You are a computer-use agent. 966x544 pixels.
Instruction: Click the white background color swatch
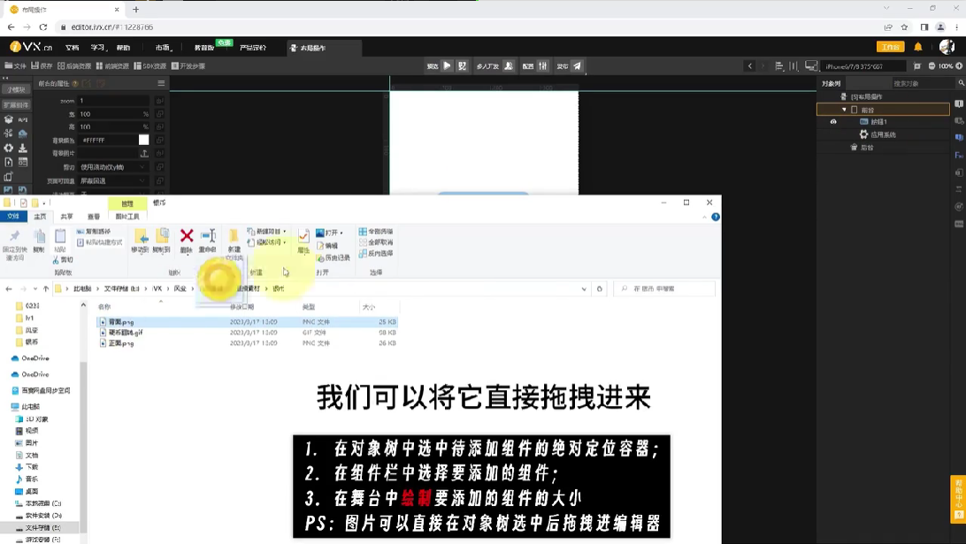pos(143,140)
